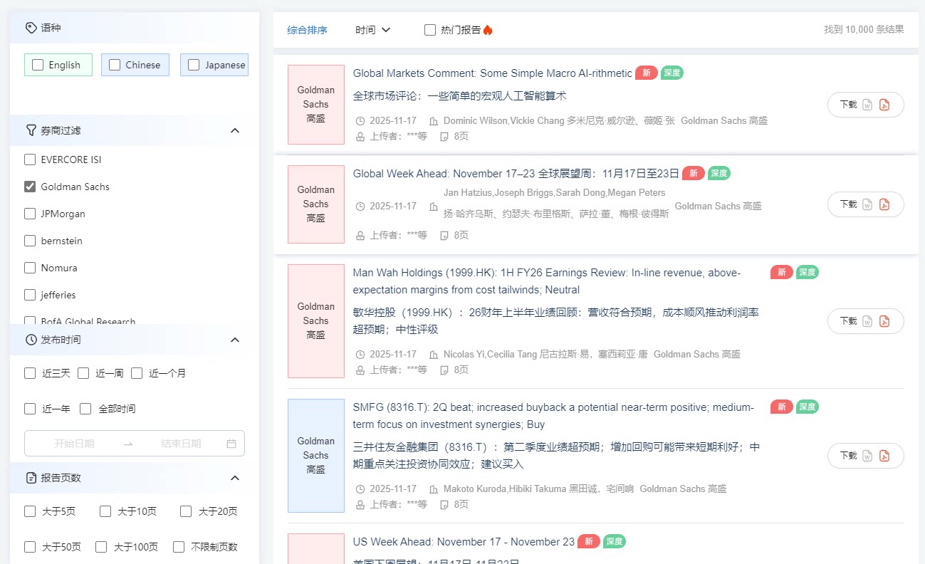The height and width of the screenshot is (564, 925).
Task: Click the funnel icon beside 券商过滤
Action: pyautogui.click(x=31, y=130)
